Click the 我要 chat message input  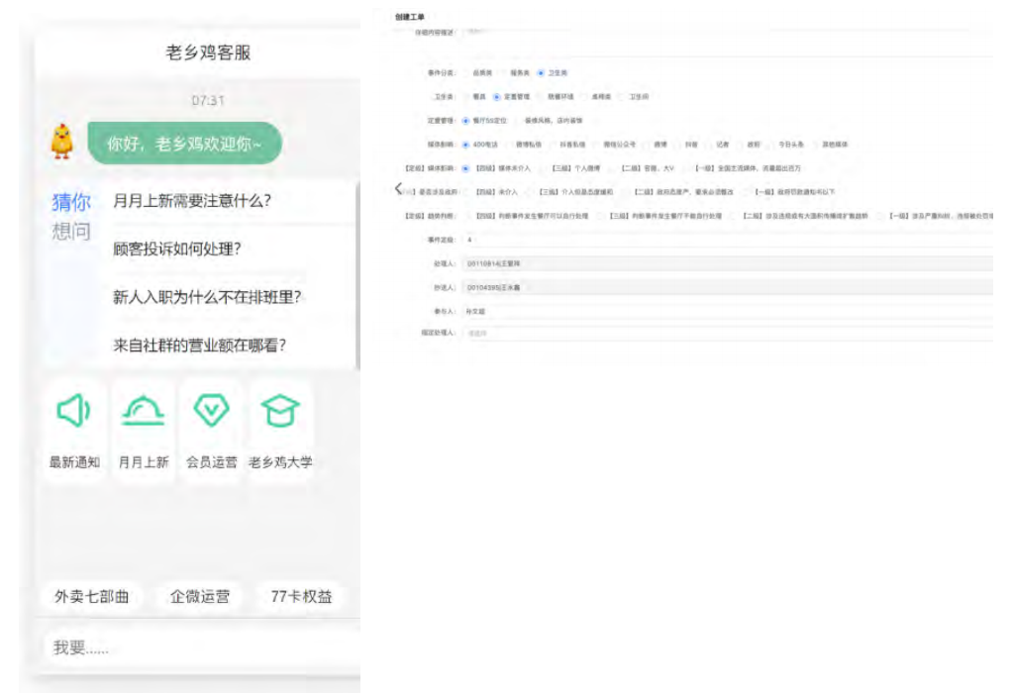(198, 648)
